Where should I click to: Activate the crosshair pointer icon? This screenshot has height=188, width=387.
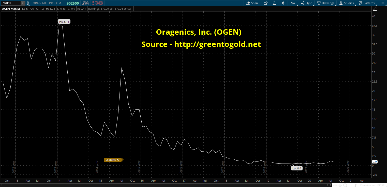(x=340, y=185)
